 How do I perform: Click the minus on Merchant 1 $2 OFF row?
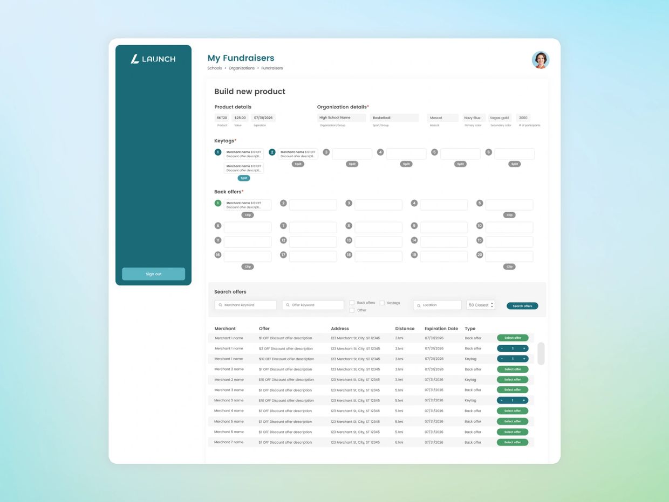[x=502, y=348]
